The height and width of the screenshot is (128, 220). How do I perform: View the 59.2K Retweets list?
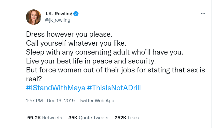[x=45, y=118]
